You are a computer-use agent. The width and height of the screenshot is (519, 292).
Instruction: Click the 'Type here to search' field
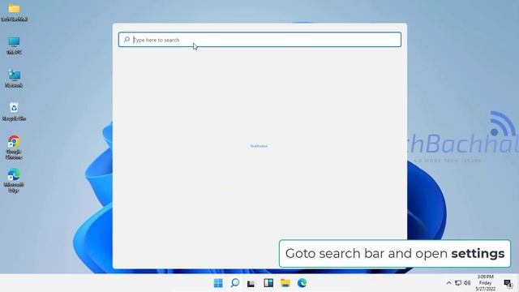click(x=259, y=40)
